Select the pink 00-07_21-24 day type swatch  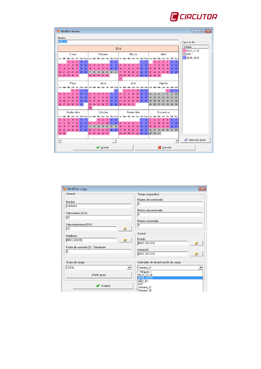click(184, 51)
